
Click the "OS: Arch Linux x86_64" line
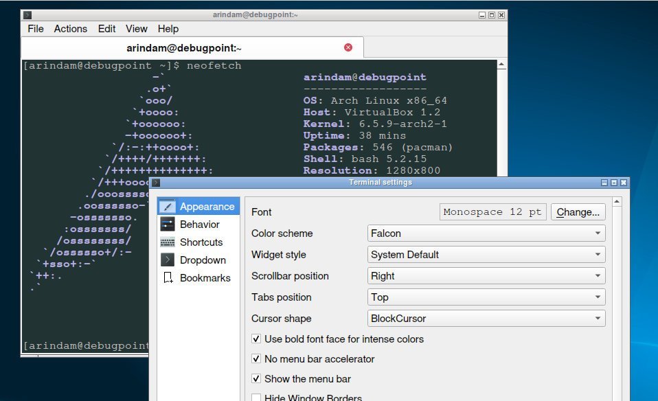375,101
